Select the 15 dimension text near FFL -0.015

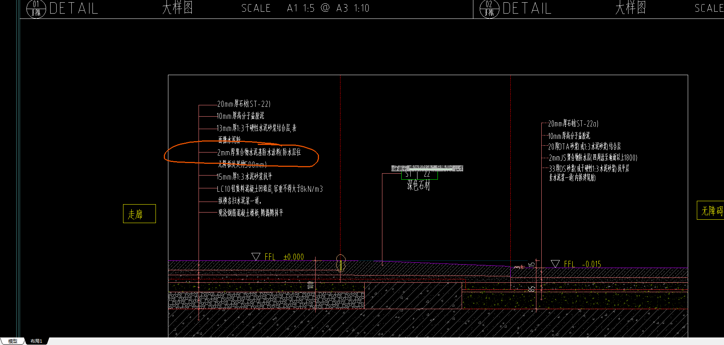(x=531, y=264)
